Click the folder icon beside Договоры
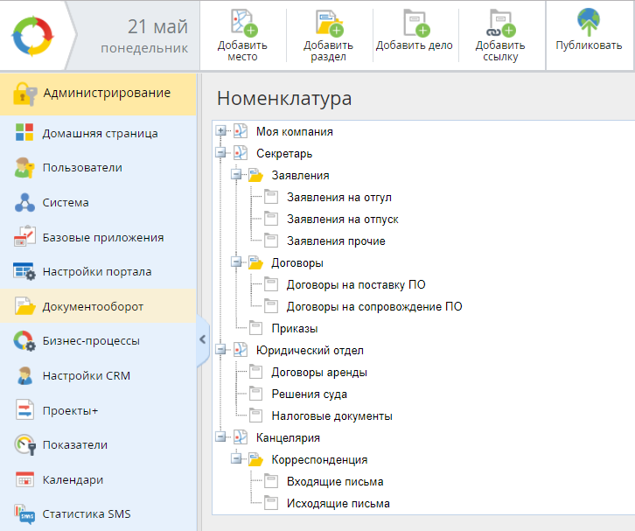Image resolution: width=635 pixels, height=531 pixels. click(x=255, y=262)
